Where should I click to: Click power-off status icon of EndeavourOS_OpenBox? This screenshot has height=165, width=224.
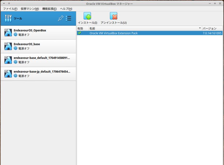[x=15, y=34]
